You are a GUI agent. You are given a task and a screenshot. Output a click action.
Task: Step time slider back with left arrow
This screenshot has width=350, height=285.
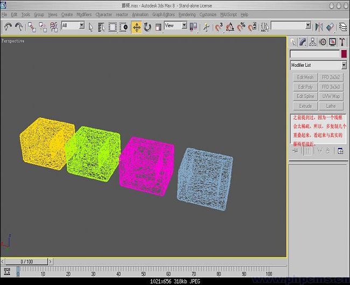(3, 261)
